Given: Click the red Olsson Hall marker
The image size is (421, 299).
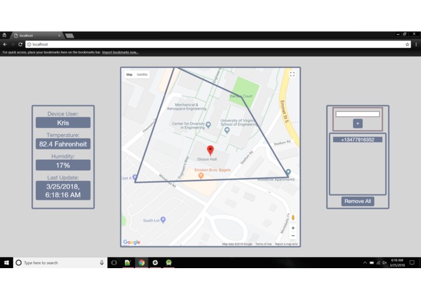Looking at the screenshot, I should point(210,151).
